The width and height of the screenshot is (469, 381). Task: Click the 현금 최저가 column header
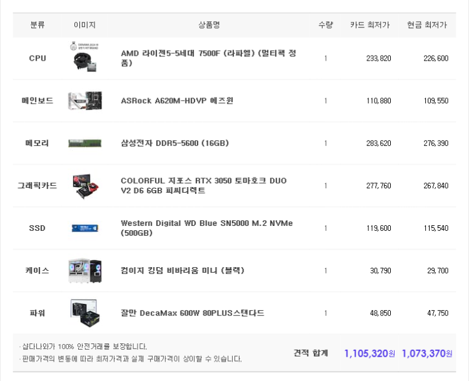pyautogui.click(x=426, y=25)
